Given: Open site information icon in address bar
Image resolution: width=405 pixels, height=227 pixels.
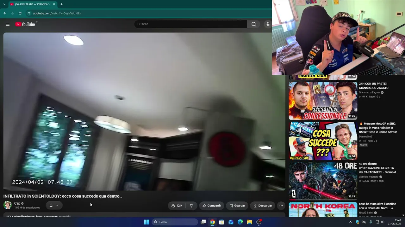Looking at the screenshot, I should (29, 13).
